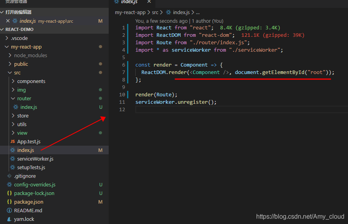Open config-overrides.js file
Screen dimensions: 348x224
(35, 184)
